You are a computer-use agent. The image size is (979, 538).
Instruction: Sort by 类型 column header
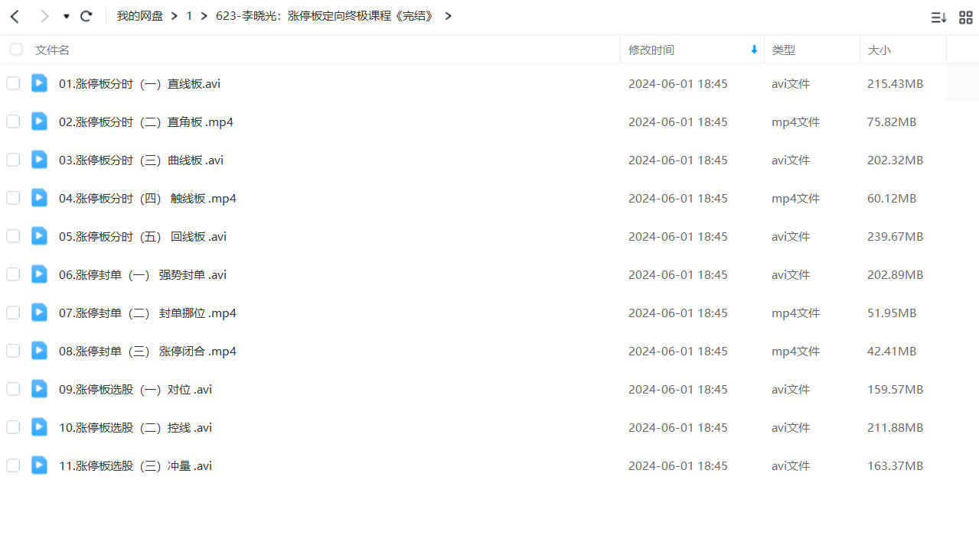click(x=783, y=50)
